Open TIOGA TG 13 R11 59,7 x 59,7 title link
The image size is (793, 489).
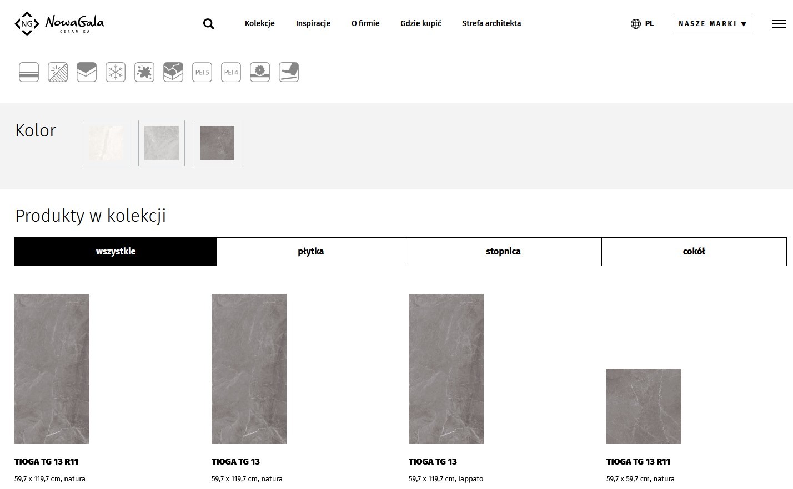638,461
